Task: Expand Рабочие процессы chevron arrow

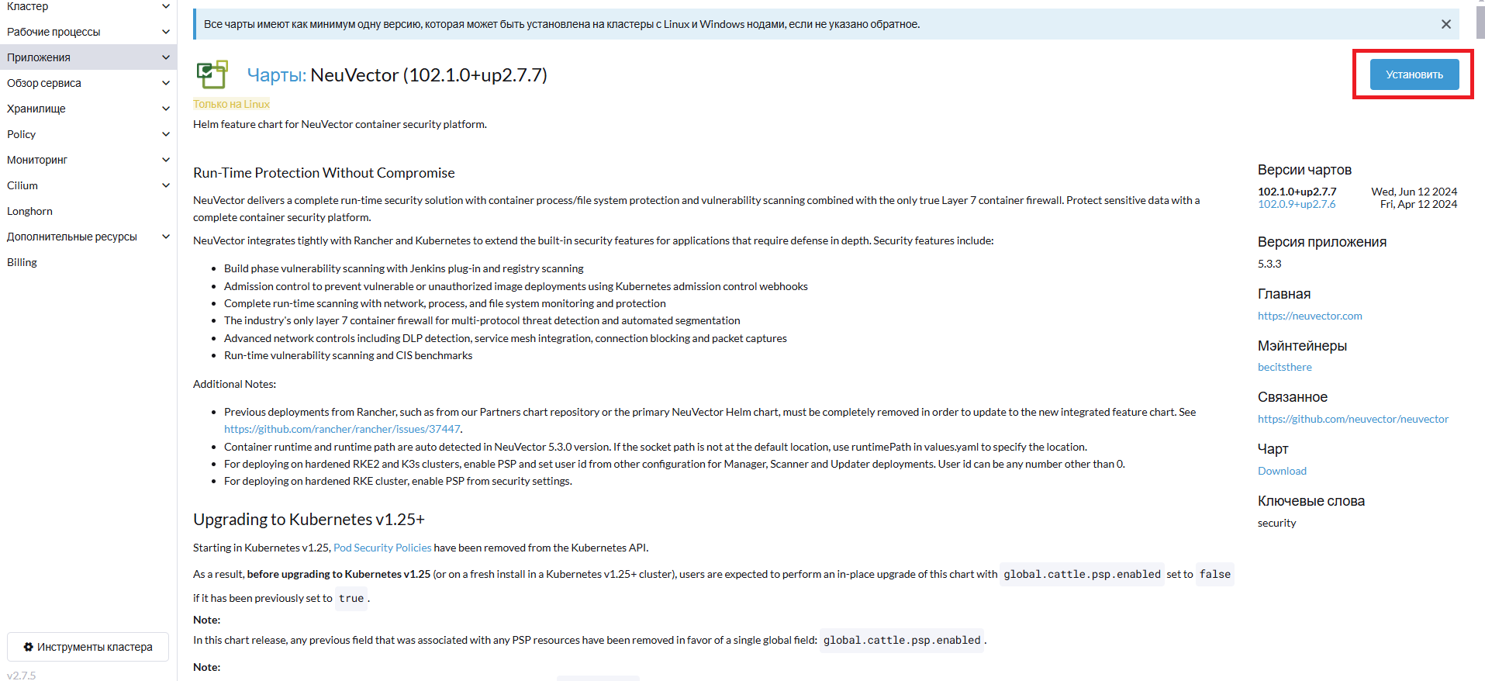Action: [x=165, y=32]
